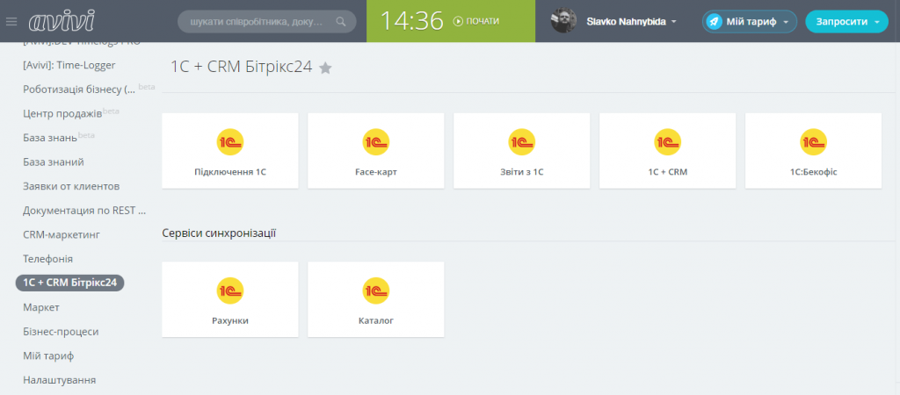
Task: Click the 1C icon on Face-карт
Action: click(376, 141)
